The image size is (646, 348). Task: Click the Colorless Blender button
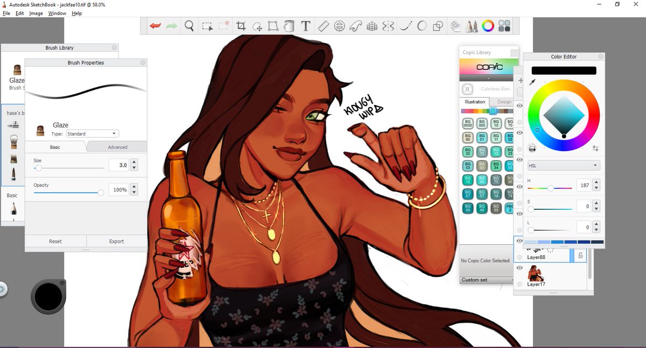pos(467,89)
